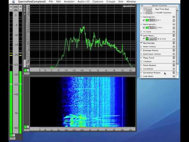Click the window icon in the Spectragram header row

[174, 17]
